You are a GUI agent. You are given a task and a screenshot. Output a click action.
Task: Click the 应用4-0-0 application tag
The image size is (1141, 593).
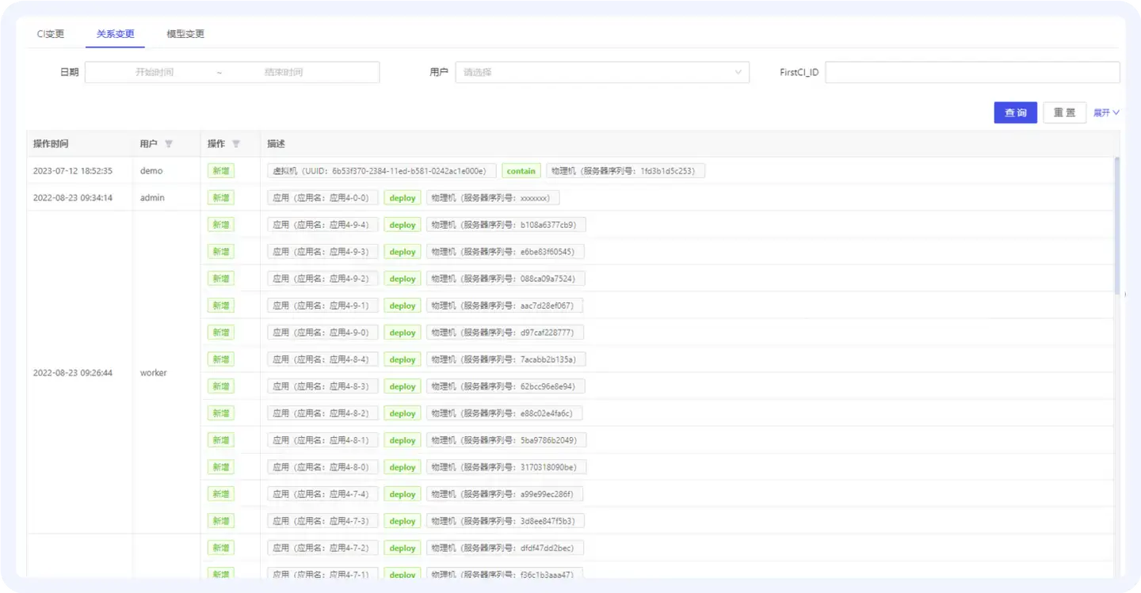pyautogui.click(x=322, y=198)
